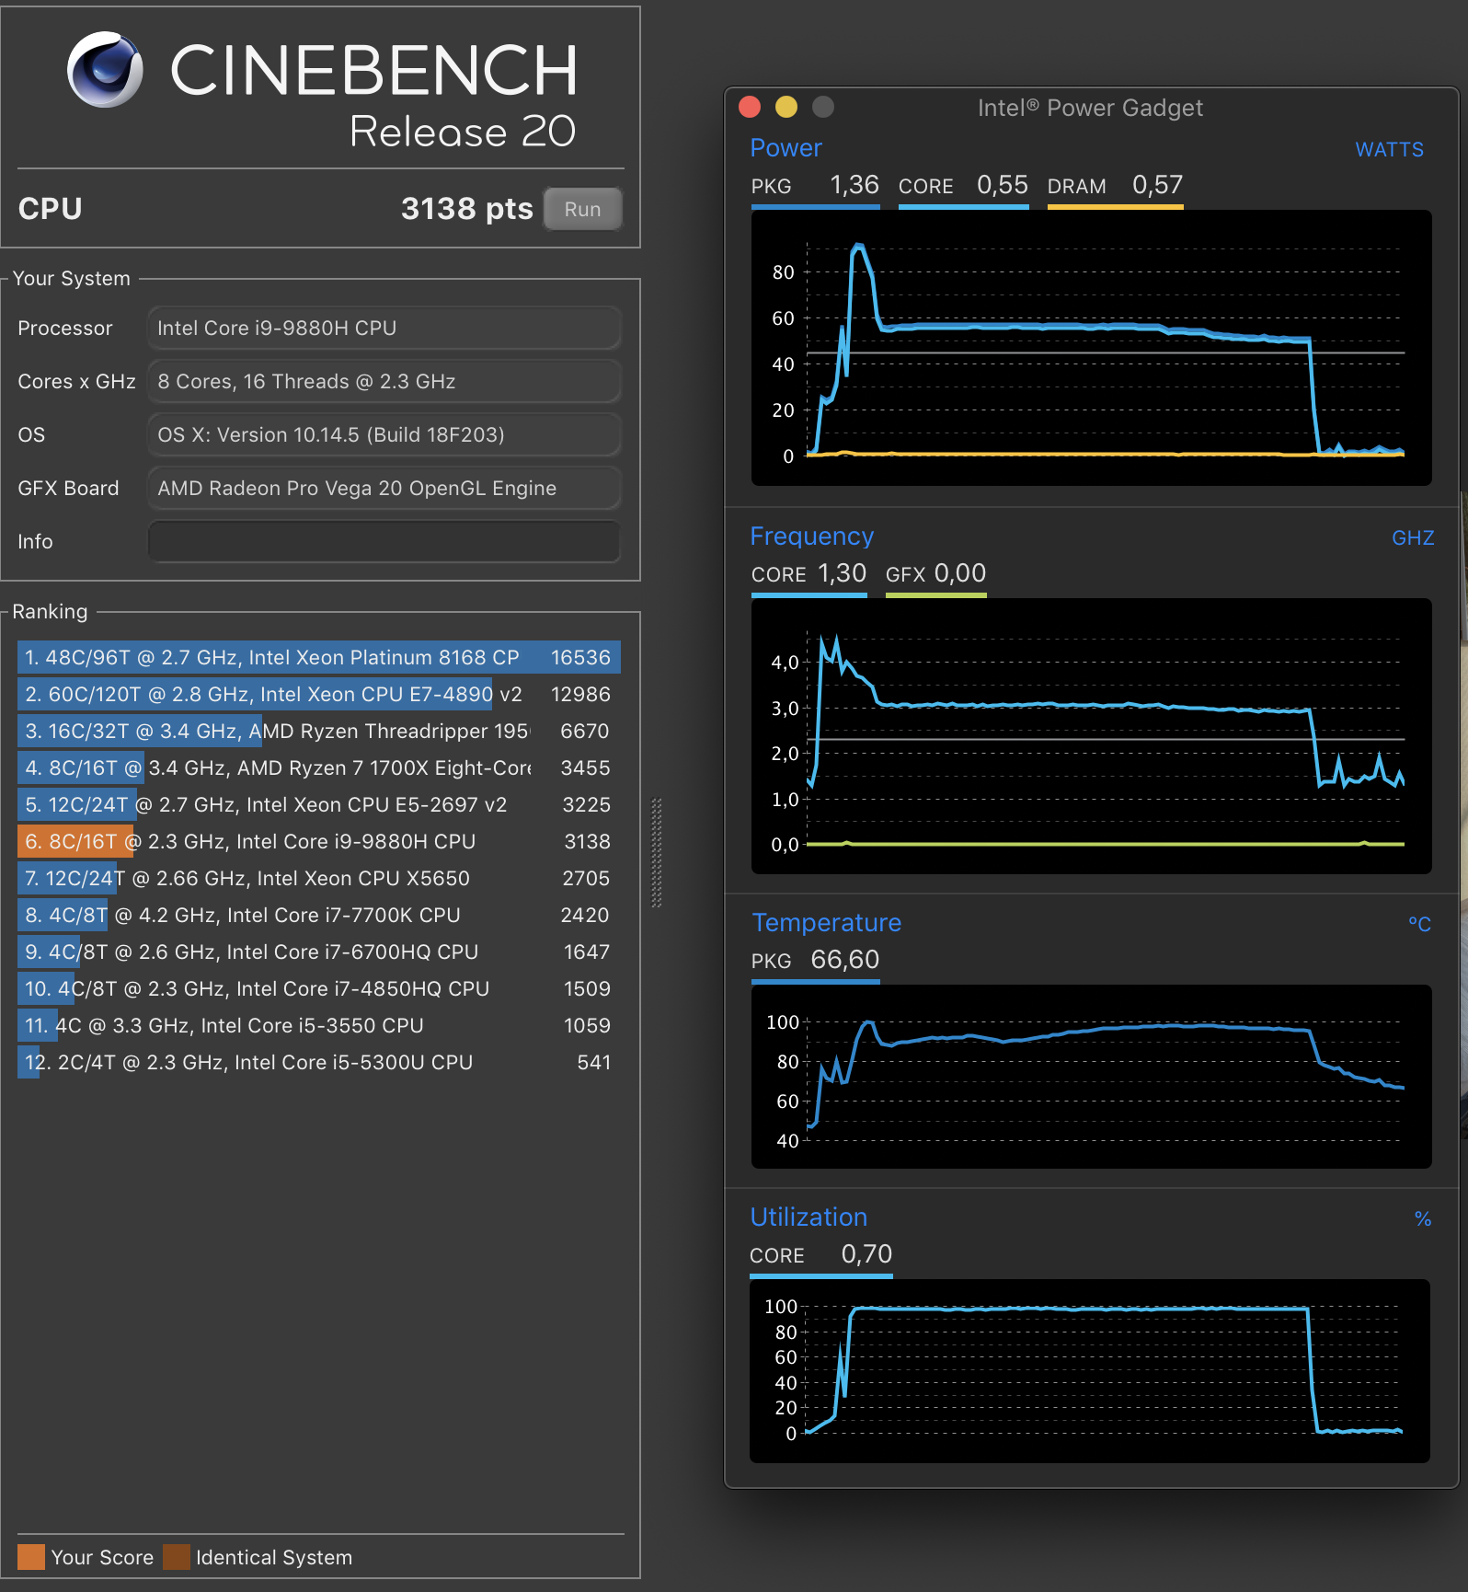Select ranking row Intel Core i5-3550
Image resolution: width=1468 pixels, height=1592 pixels.
click(x=318, y=1026)
